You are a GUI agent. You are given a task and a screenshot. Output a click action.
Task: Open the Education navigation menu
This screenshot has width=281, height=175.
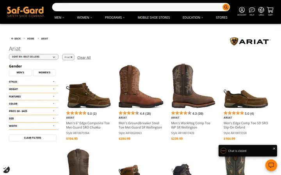[193, 17]
